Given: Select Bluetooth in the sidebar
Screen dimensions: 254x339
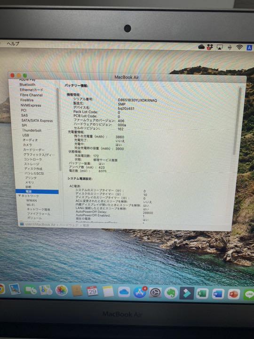Looking at the screenshot, I should (x=27, y=85).
